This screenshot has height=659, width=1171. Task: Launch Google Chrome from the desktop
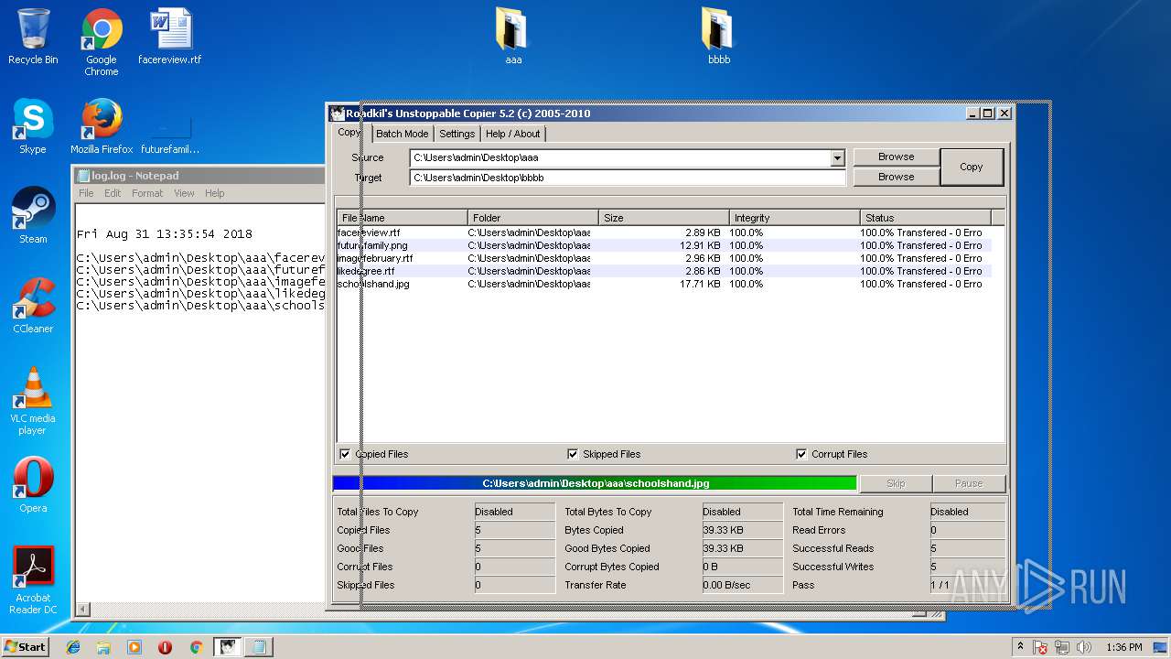pyautogui.click(x=102, y=42)
